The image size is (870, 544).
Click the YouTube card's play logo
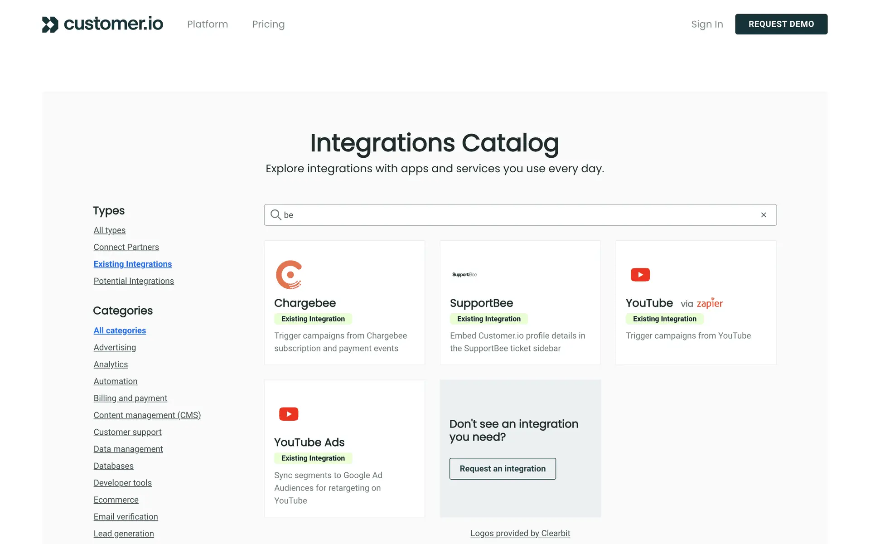pyautogui.click(x=640, y=275)
